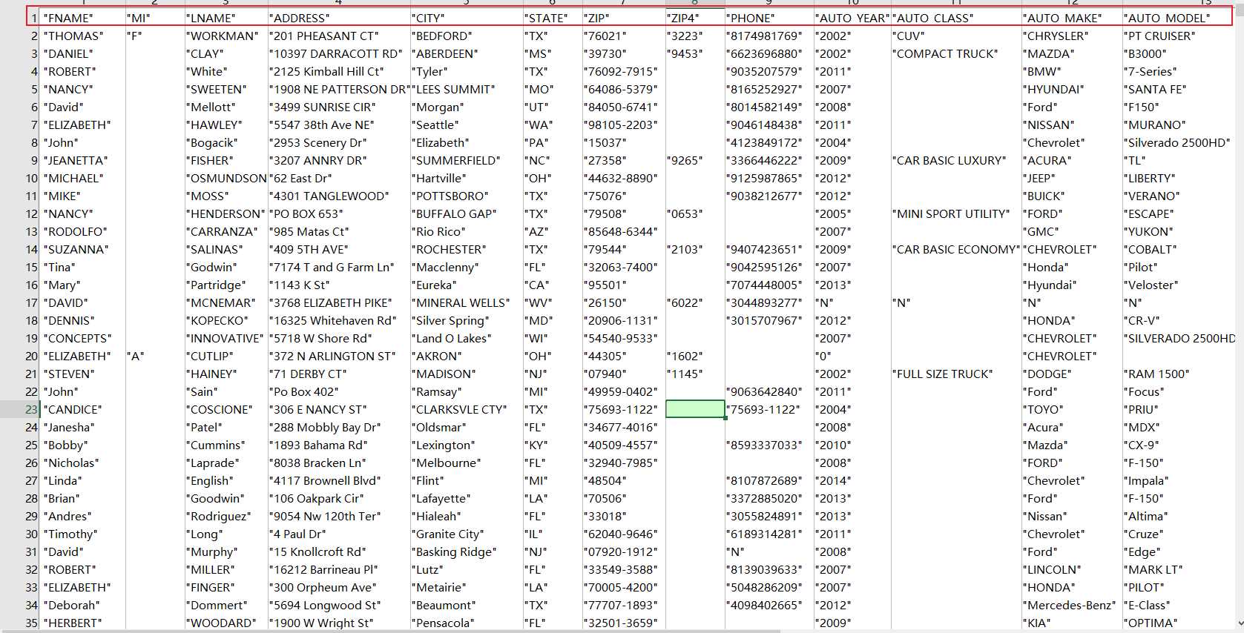This screenshot has height=633, width=1244.
Task: Select the "BUFFALO GAP" city cell
Action: pyautogui.click(x=467, y=213)
